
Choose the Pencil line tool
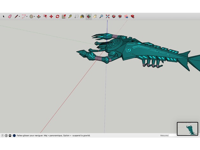[16, 16]
